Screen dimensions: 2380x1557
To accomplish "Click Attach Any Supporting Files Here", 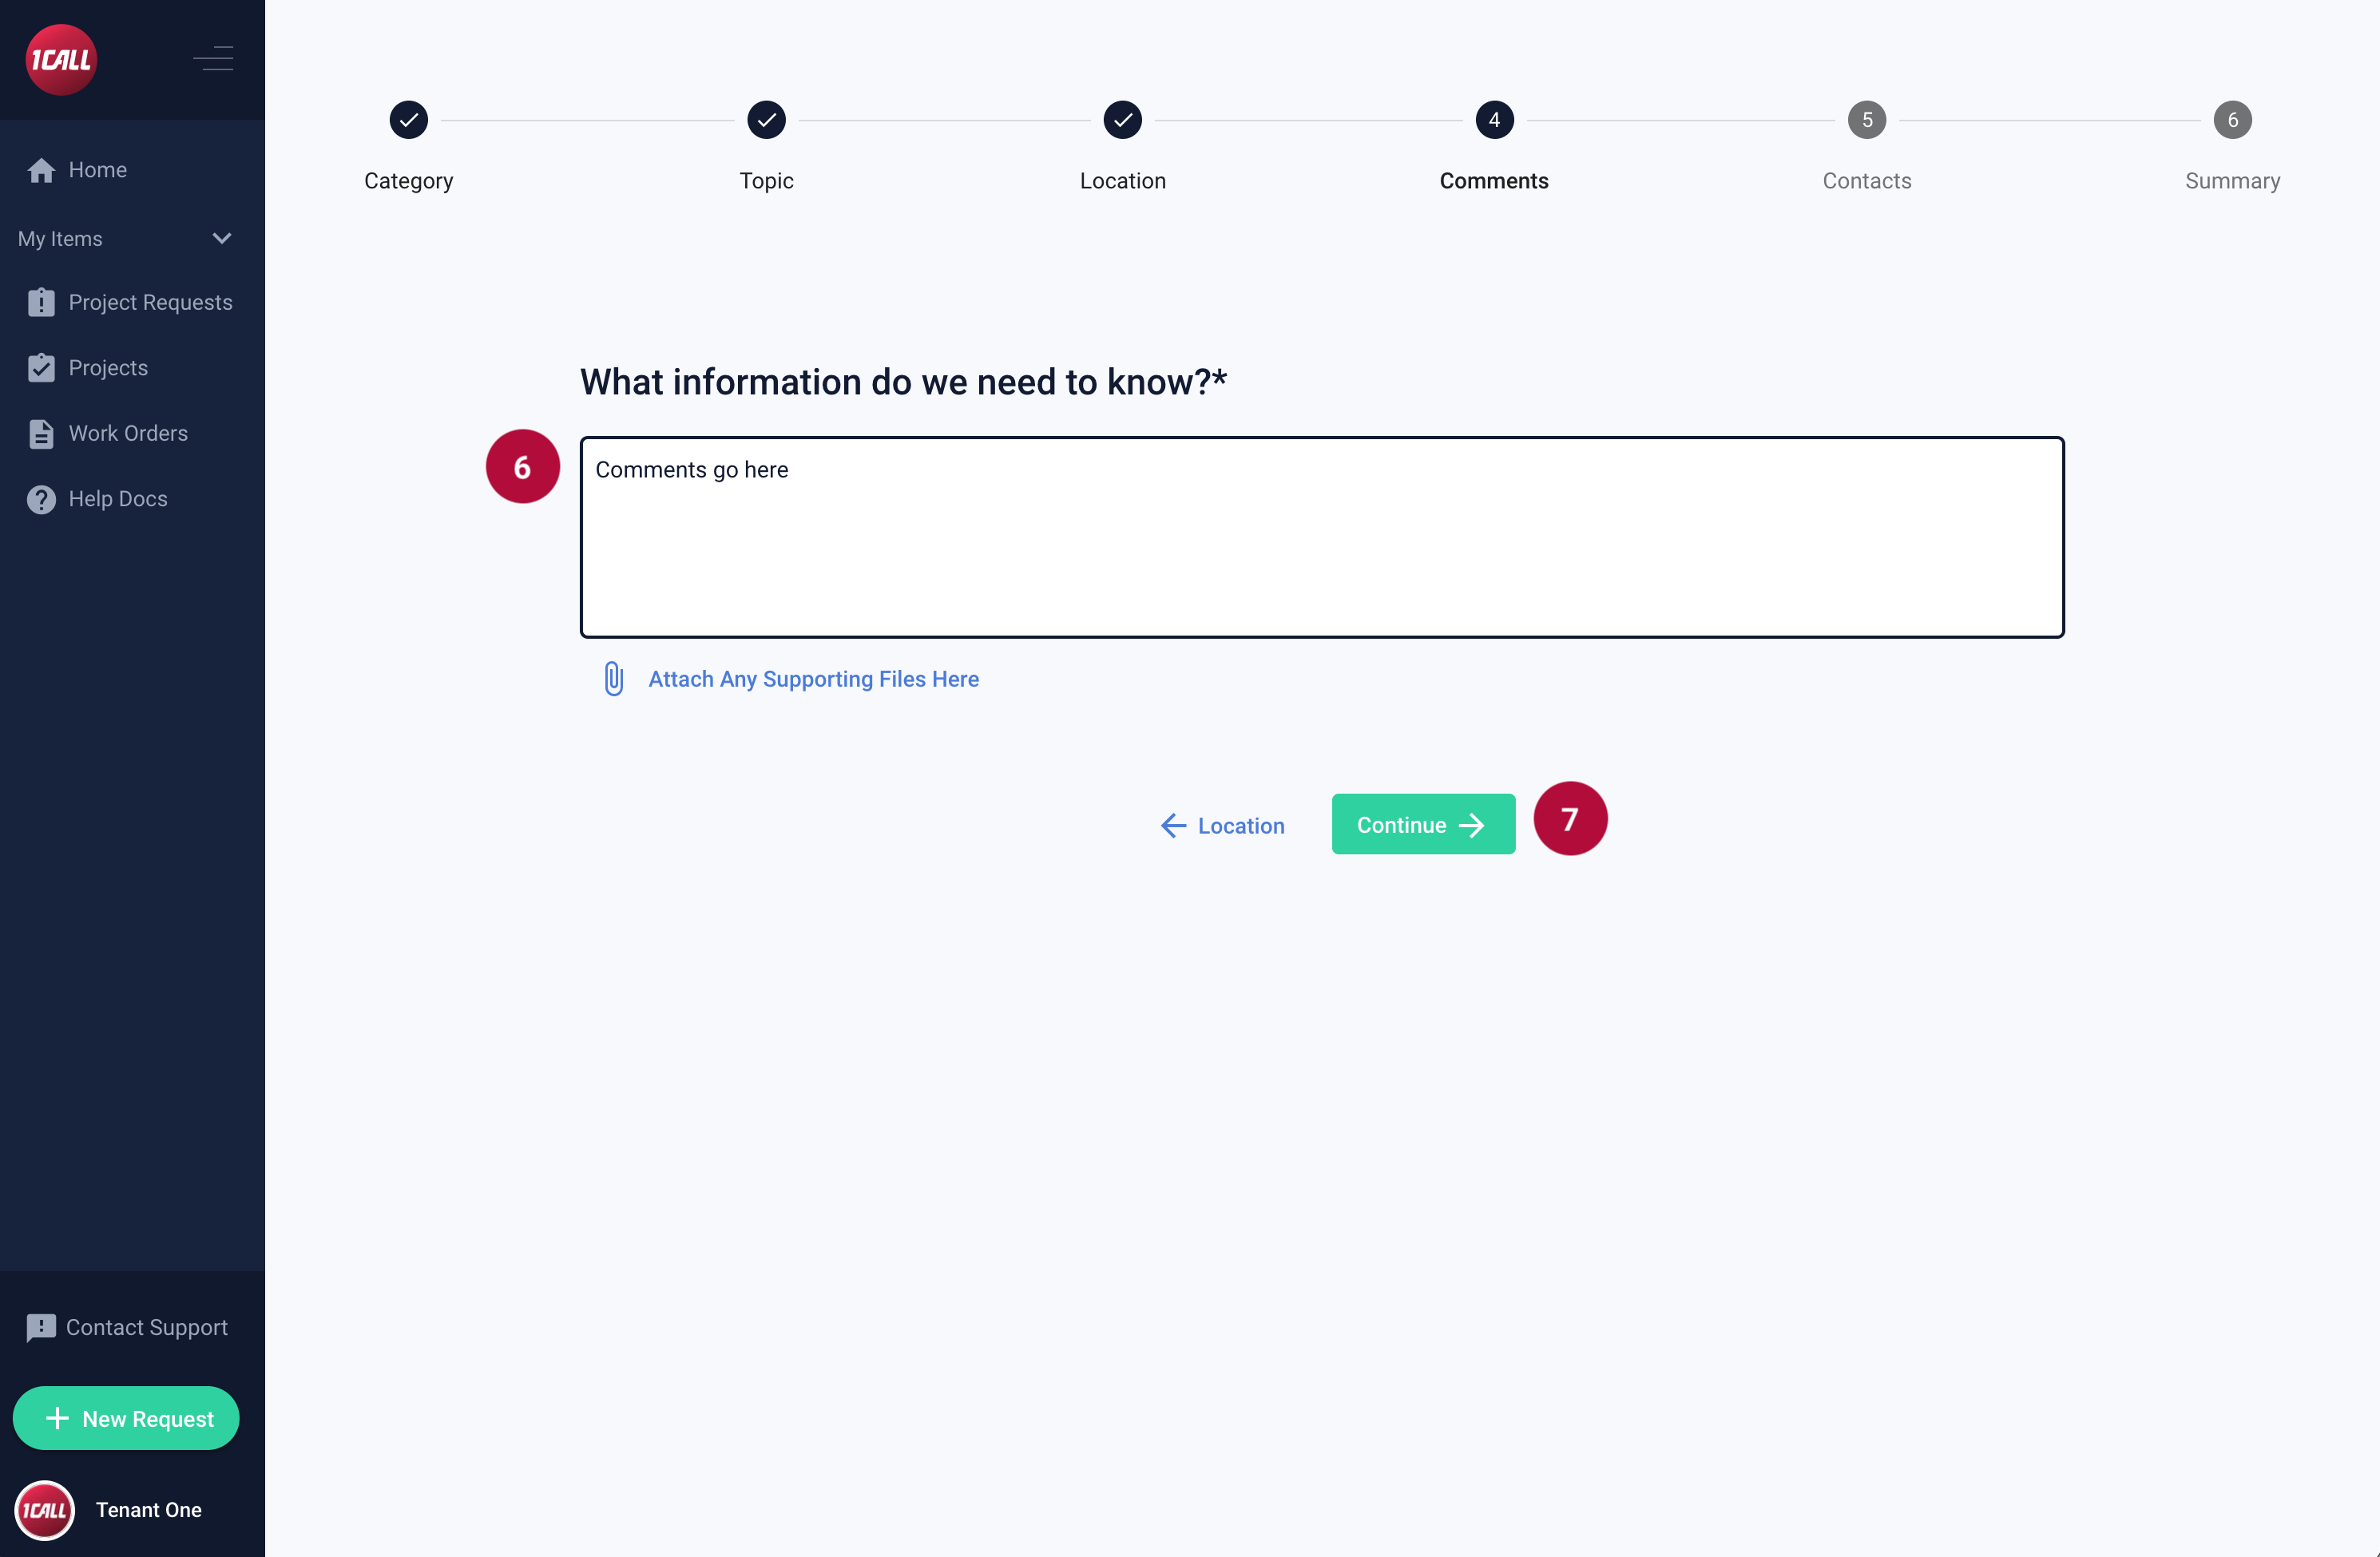I will click(813, 679).
